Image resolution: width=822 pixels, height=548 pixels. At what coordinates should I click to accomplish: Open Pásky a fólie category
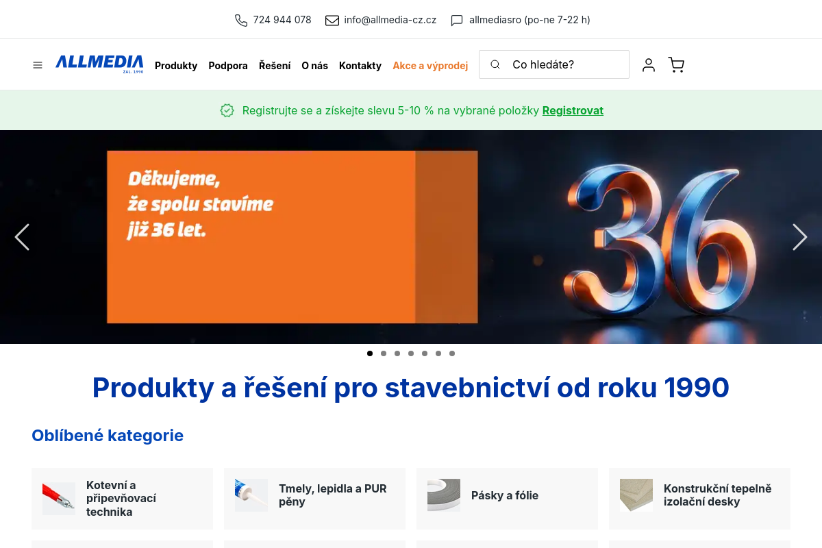tap(507, 499)
